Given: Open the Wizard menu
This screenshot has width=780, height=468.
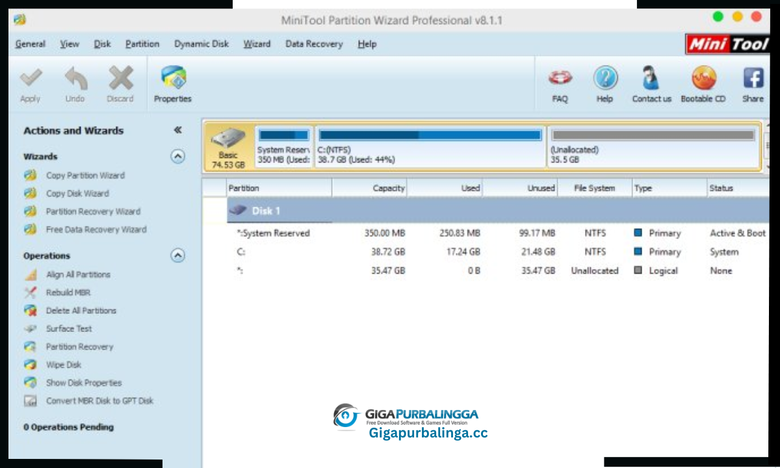Looking at the screenshot, I should pos(257,44).
